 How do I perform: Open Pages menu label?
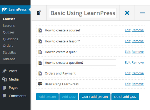[13, 88]
